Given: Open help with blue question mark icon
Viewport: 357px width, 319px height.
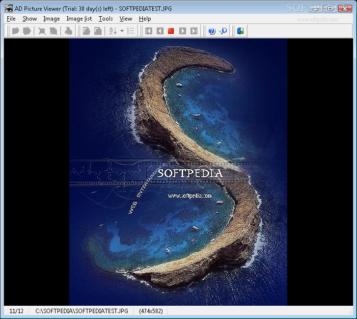Looking at the screenshot, I should point(212,31).
